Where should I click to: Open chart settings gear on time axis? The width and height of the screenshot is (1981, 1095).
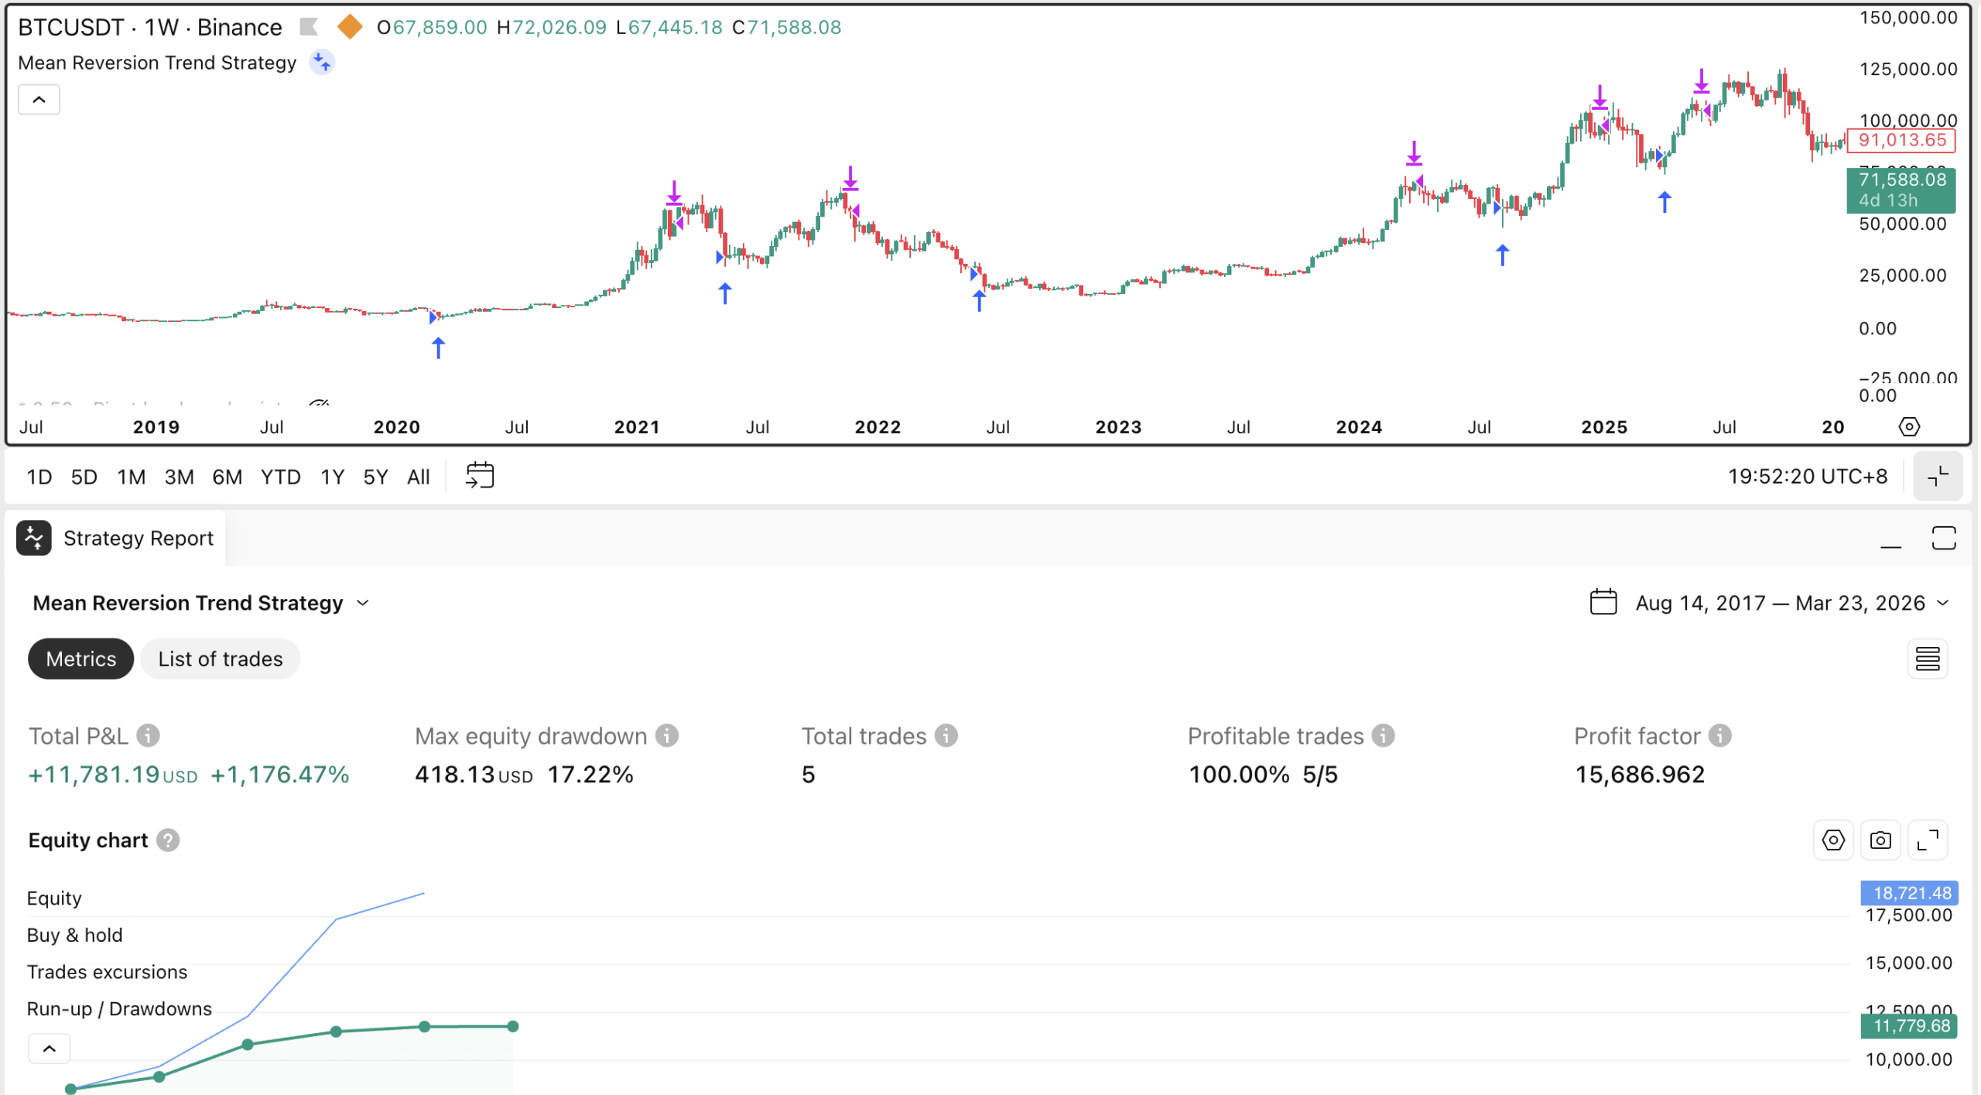tap(1908, 426)
